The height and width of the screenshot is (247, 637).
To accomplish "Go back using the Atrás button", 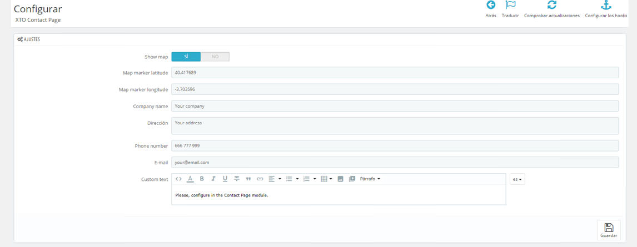I will click(x=491, y=9).
